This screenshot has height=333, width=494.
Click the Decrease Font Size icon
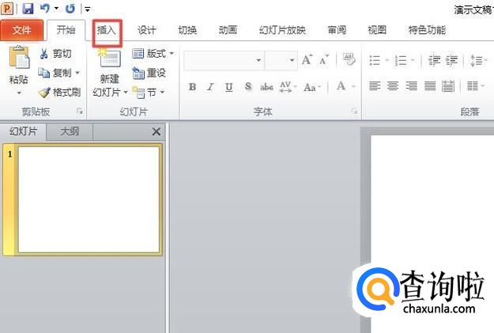(x=323, y=59)
